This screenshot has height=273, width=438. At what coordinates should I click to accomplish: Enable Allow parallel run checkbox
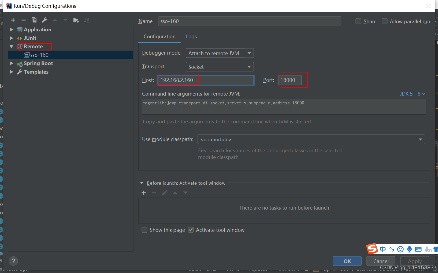pos(385,21)
